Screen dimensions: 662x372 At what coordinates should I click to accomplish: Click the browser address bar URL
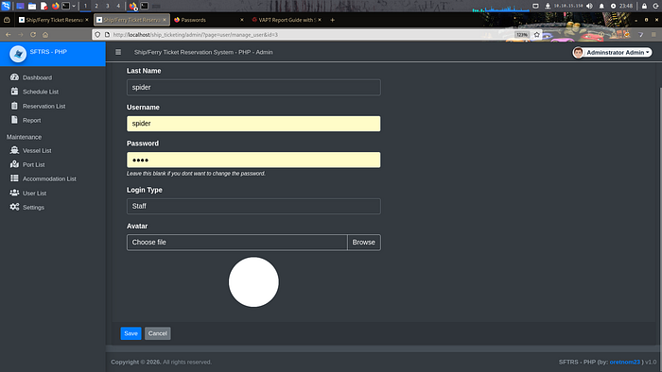[195, 35]
